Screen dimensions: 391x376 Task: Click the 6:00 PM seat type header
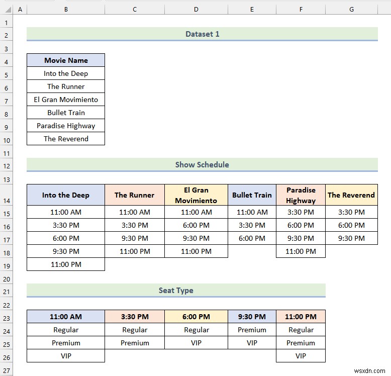[x=196, y=317]
